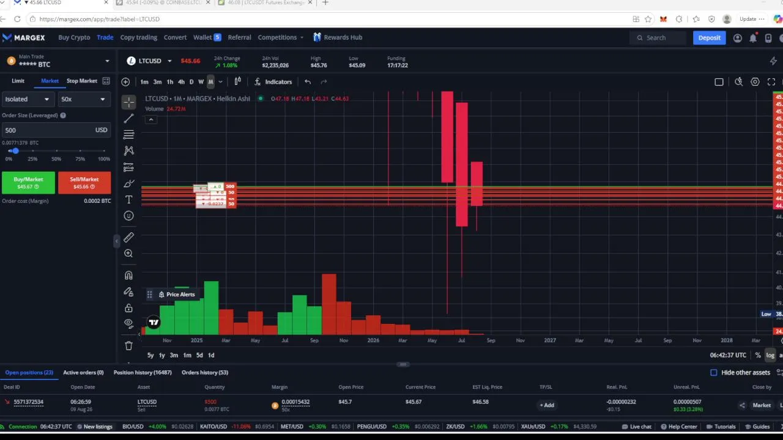This screenshot has width=783, height=440.
Task: Select the 4h timeframe
Action: tap(181, 82)
